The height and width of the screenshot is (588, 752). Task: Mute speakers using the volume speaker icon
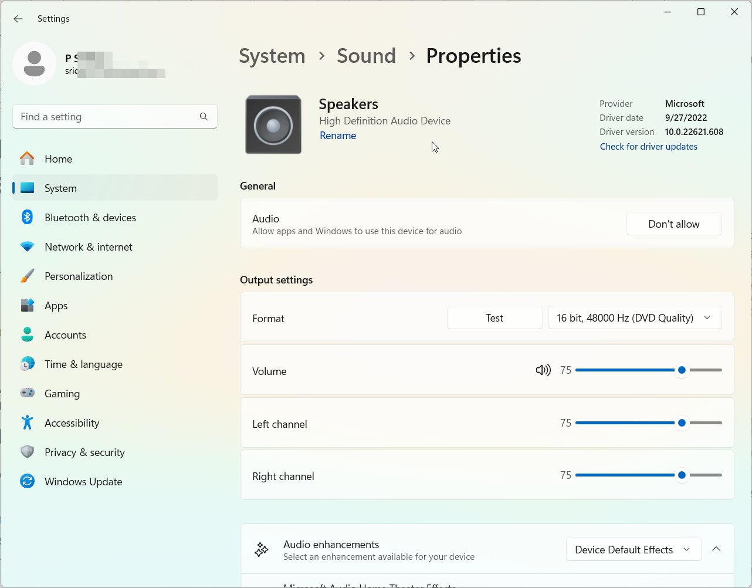coord(543,370)
